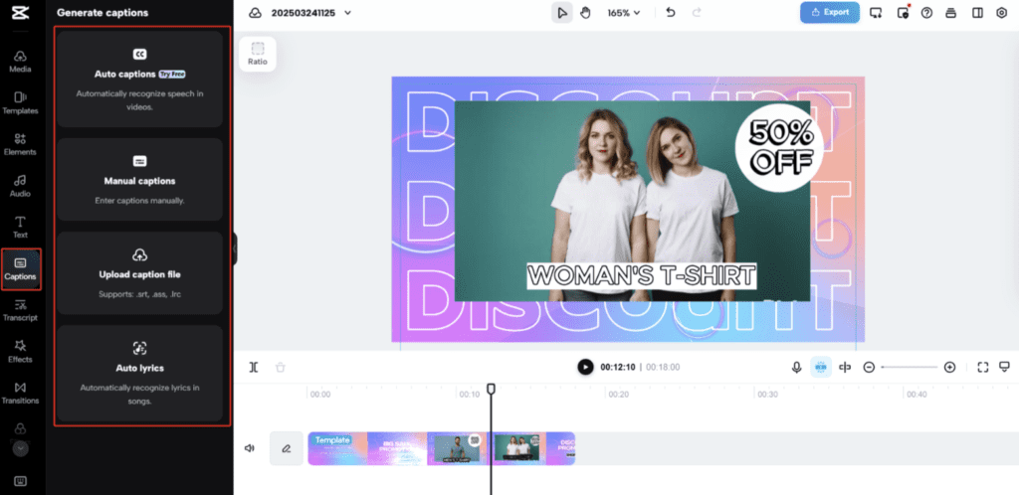Select the pointer selection tool
The image size is (1019, 495).
coord(561,12)
